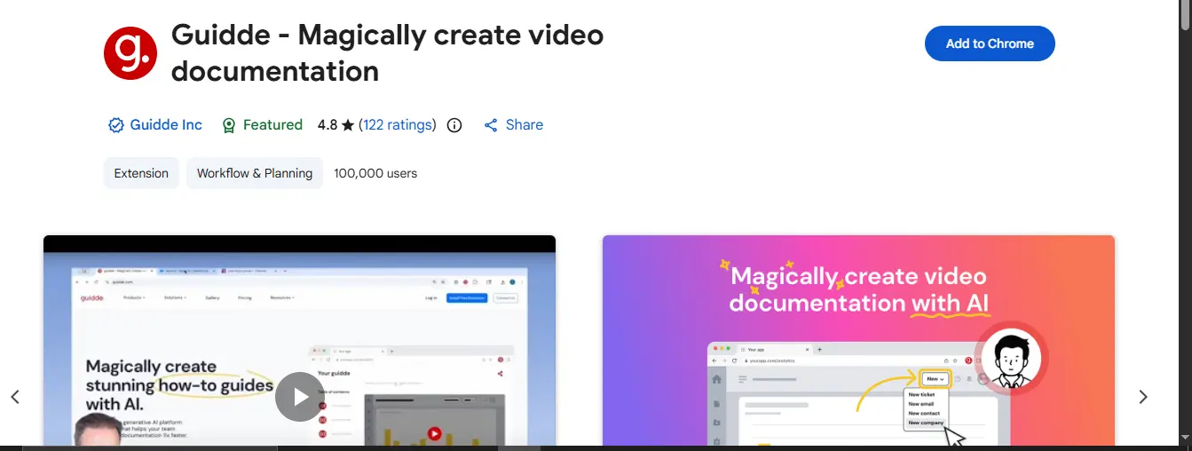
Task: Go to previous screenshot with left arrow
Action: (x=15, y=397)
